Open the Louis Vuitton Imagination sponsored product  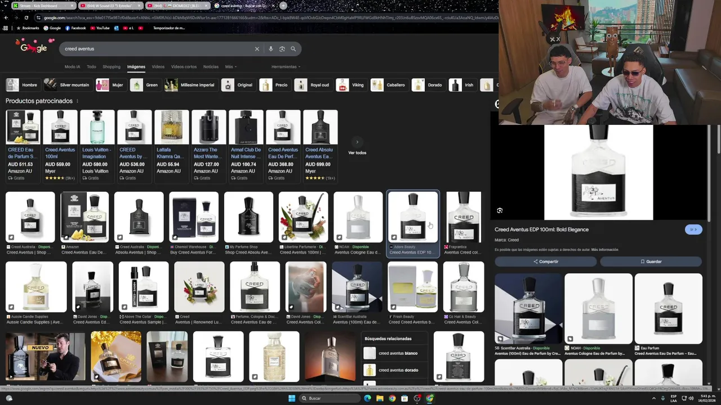(x=97, y=146)
